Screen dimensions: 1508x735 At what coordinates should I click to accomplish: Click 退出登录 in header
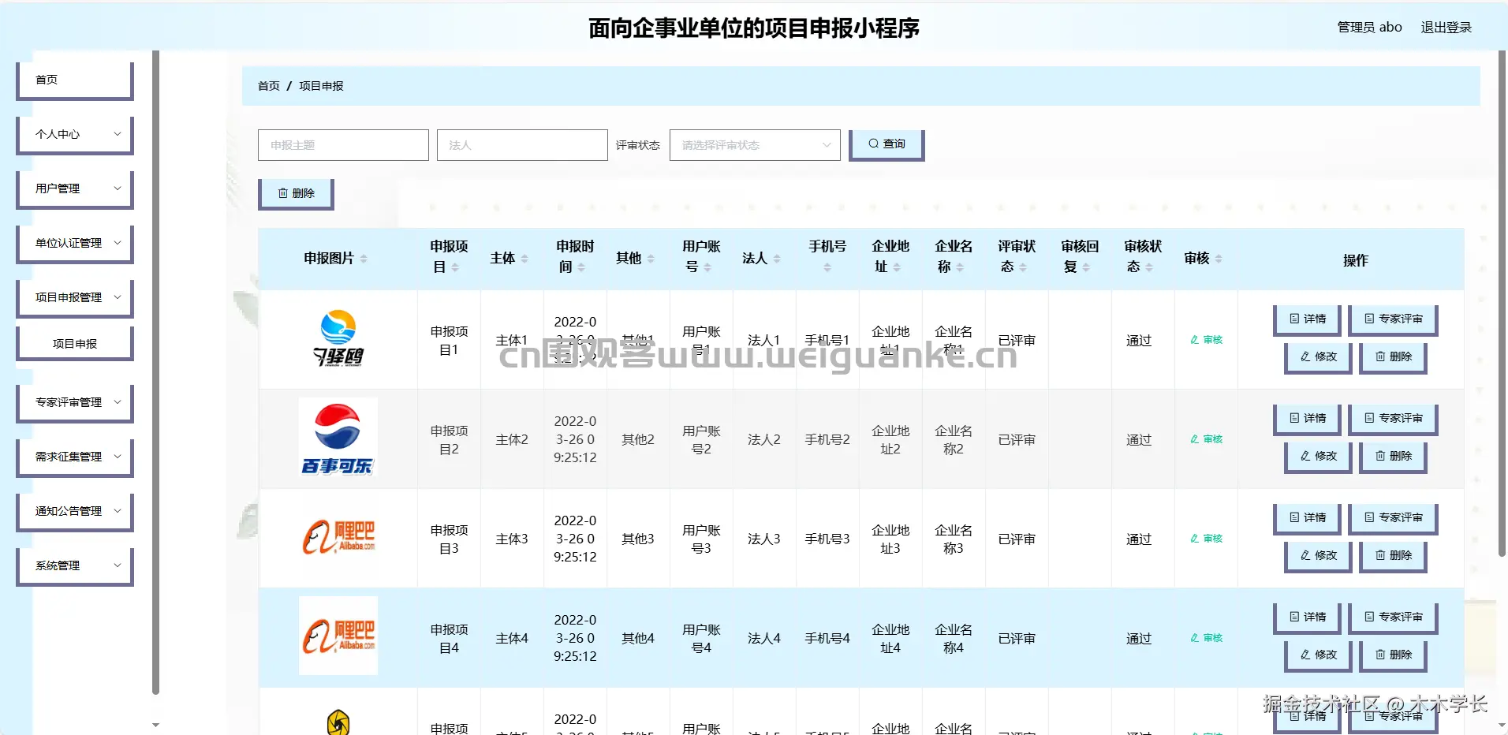[x=1446, y=28]
